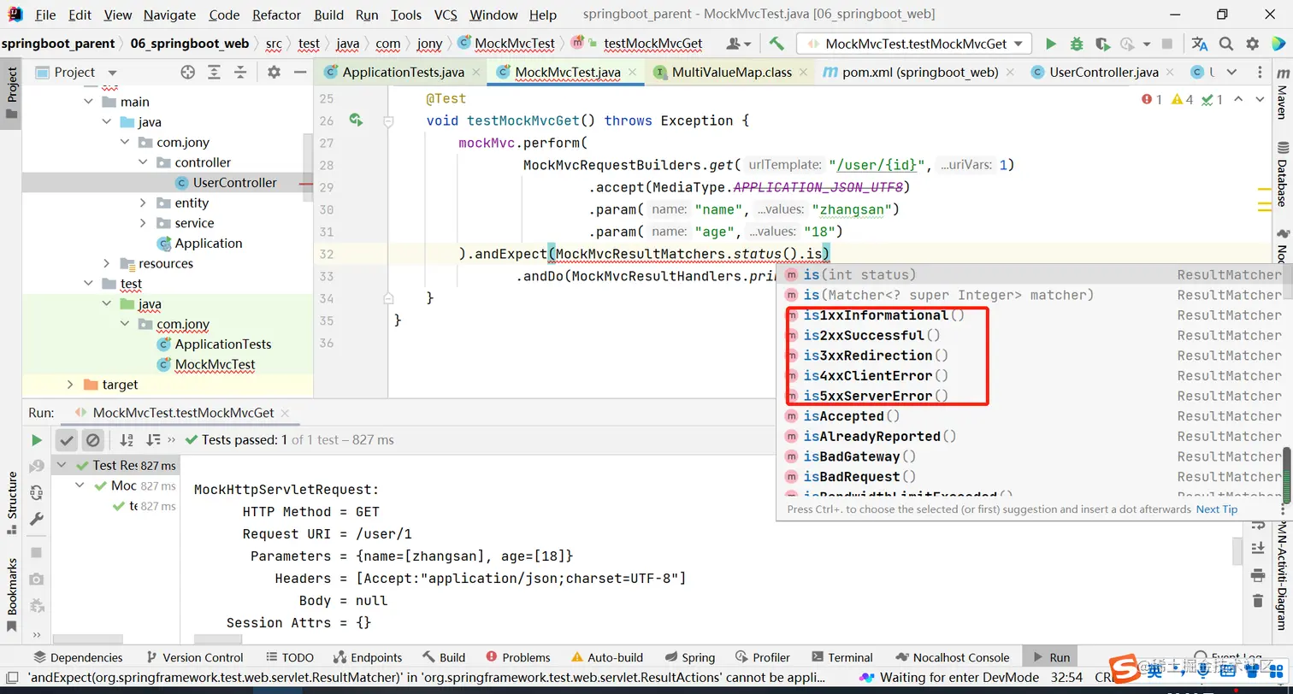Collapse all icon in Project panel header

(240, 73)
